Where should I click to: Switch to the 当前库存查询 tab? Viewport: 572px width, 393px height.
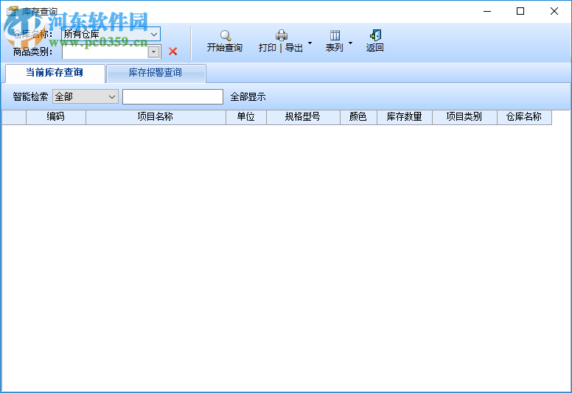click(55, 73)
